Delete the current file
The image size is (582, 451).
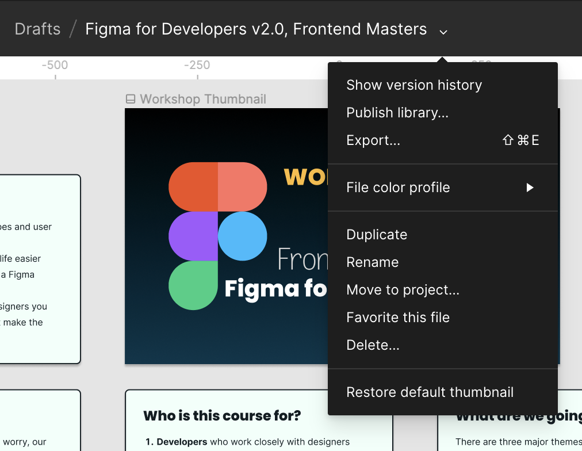[x=373, y=345]
